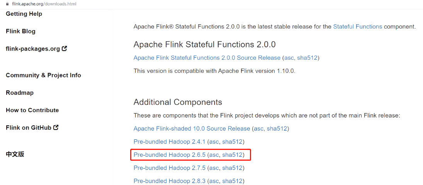The width and height of the screenshot is (423, 185).
Task: Go to Community & Project Info
Action: (x=43, y=75)
